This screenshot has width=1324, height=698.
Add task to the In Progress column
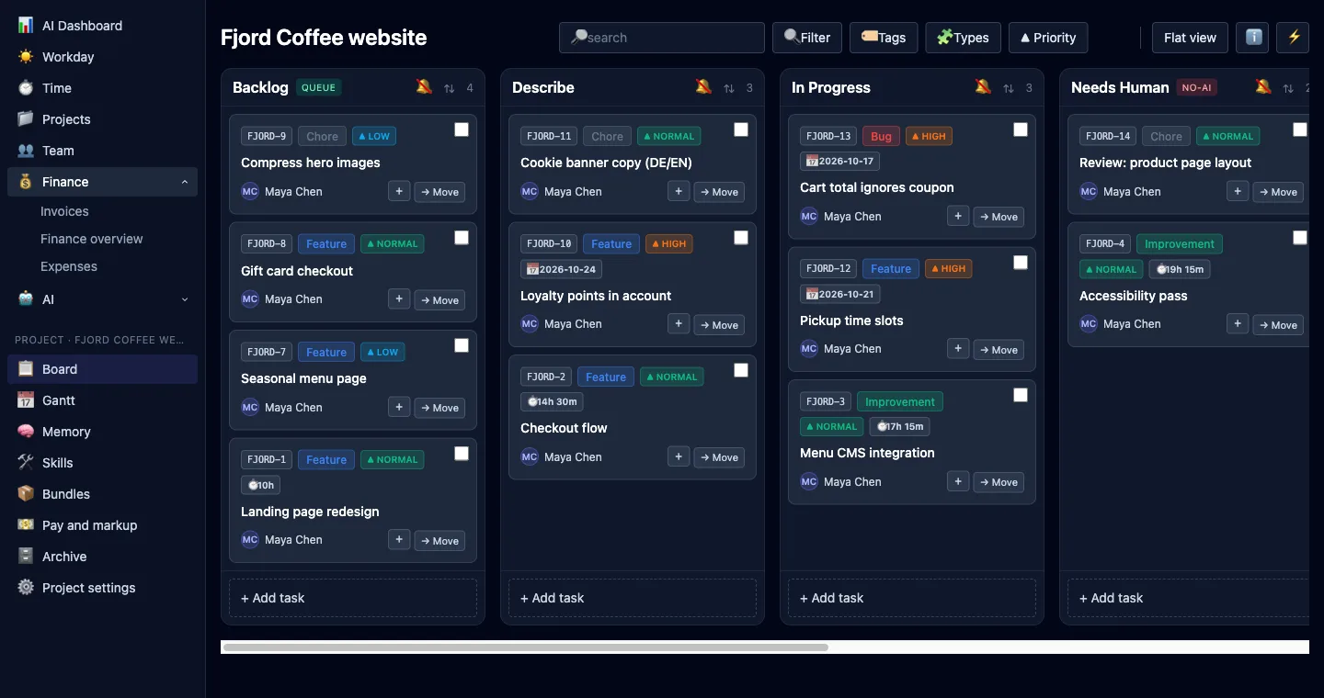click(912, 598)
